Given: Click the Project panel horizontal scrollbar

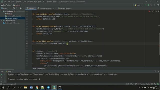Looking at the screenshot, I should [x=7, y=69].
